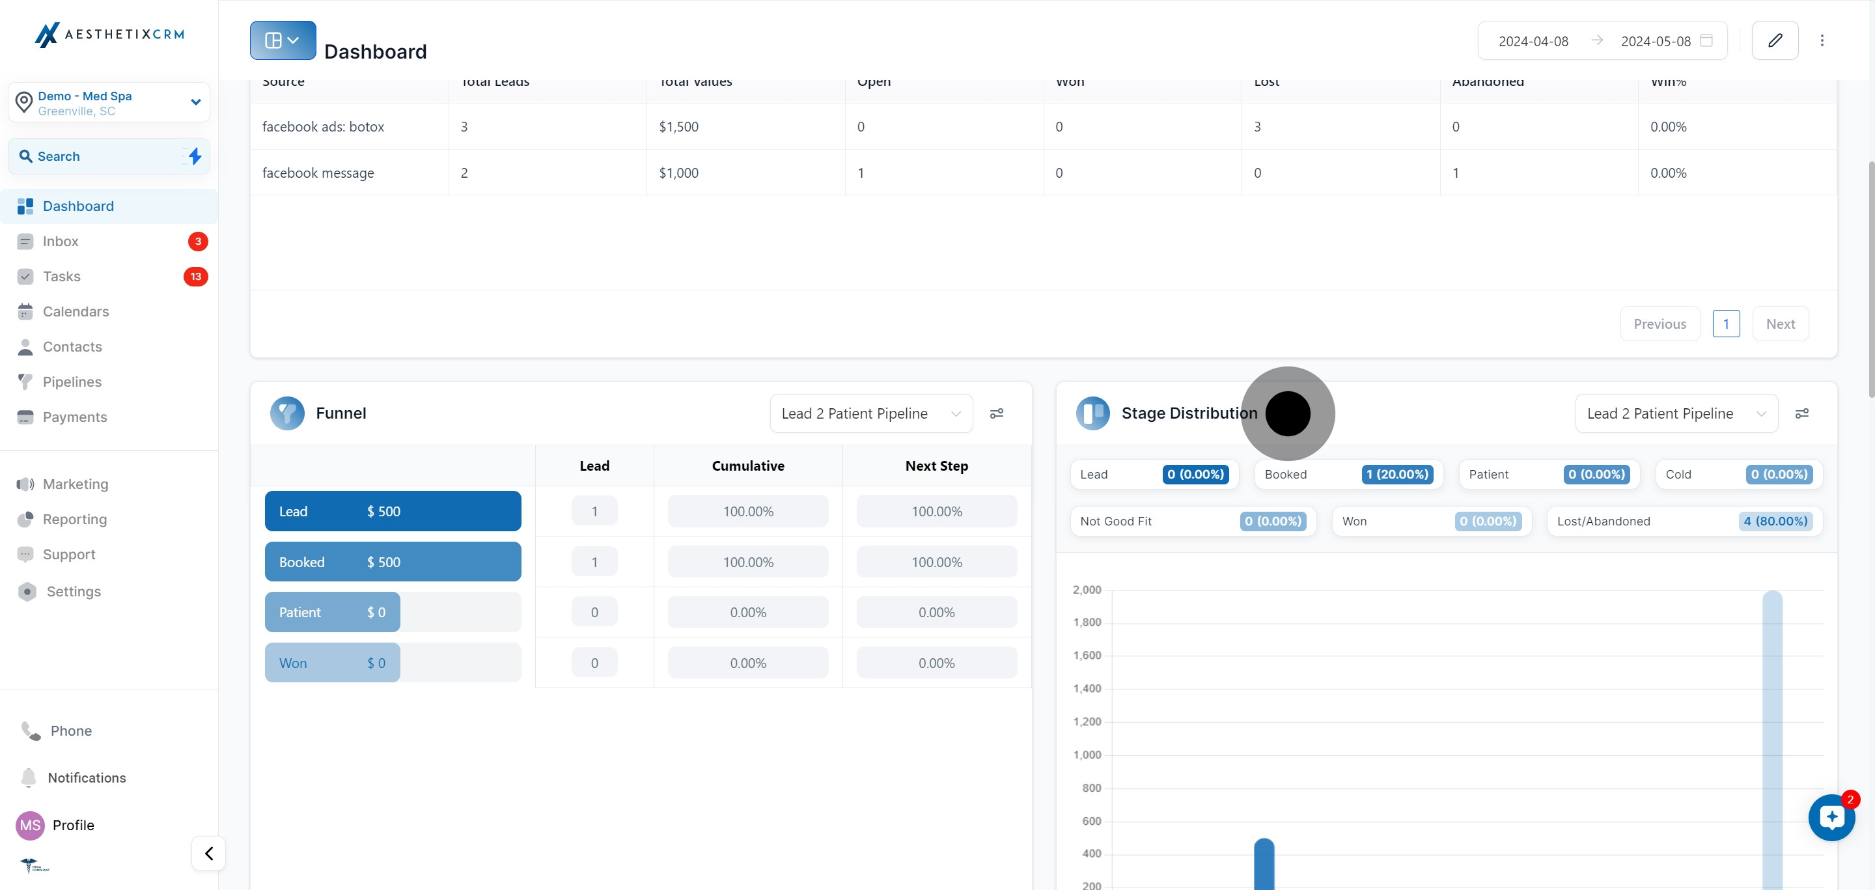
Task: Open the Demo - Med Spa location switcher
Action: point(109,103)
